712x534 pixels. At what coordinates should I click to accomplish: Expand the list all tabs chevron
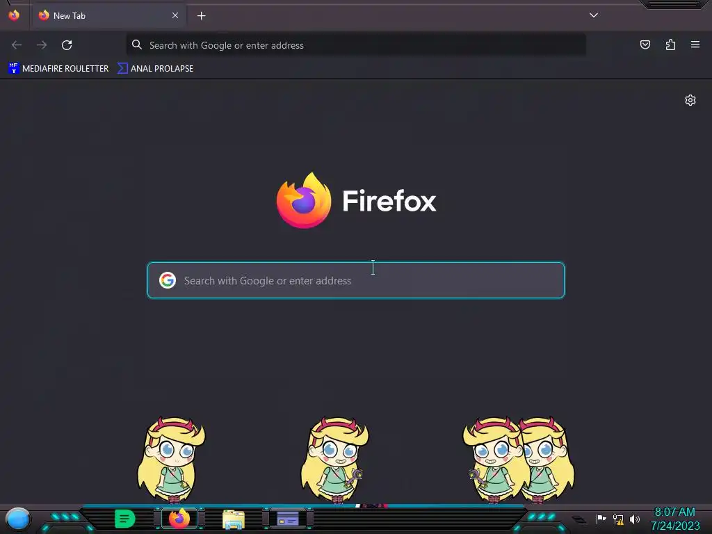tap(594, 15)
